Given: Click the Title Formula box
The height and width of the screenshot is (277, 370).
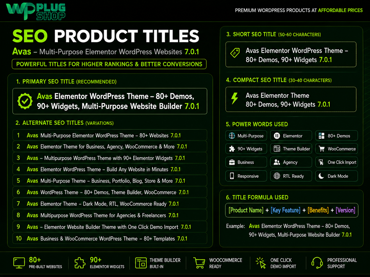Looking at the screenshot, I should (292, 210).
